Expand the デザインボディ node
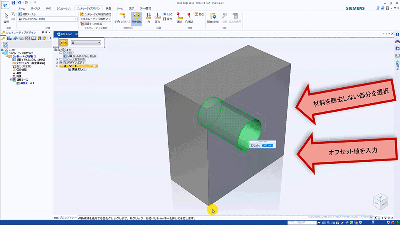The height and width of the screenshot is (225, 400). coord(57,62)
